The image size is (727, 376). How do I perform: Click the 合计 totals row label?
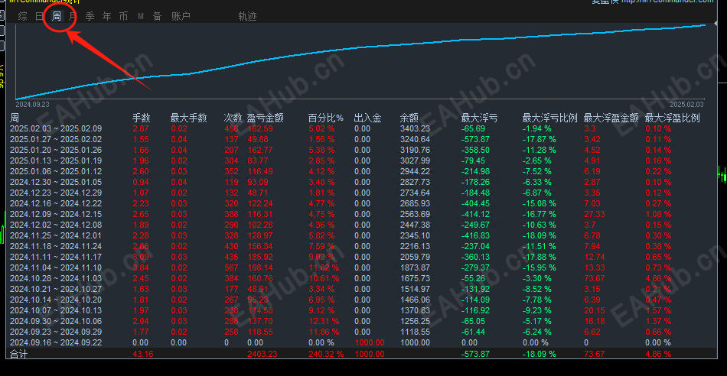19,354
